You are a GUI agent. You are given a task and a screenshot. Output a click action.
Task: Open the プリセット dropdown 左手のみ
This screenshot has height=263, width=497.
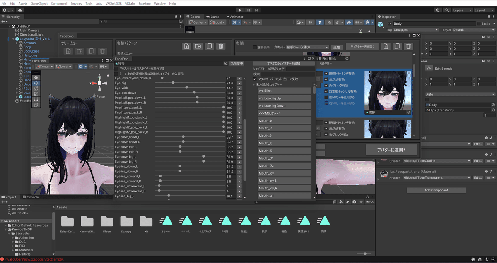coord(308,48)
